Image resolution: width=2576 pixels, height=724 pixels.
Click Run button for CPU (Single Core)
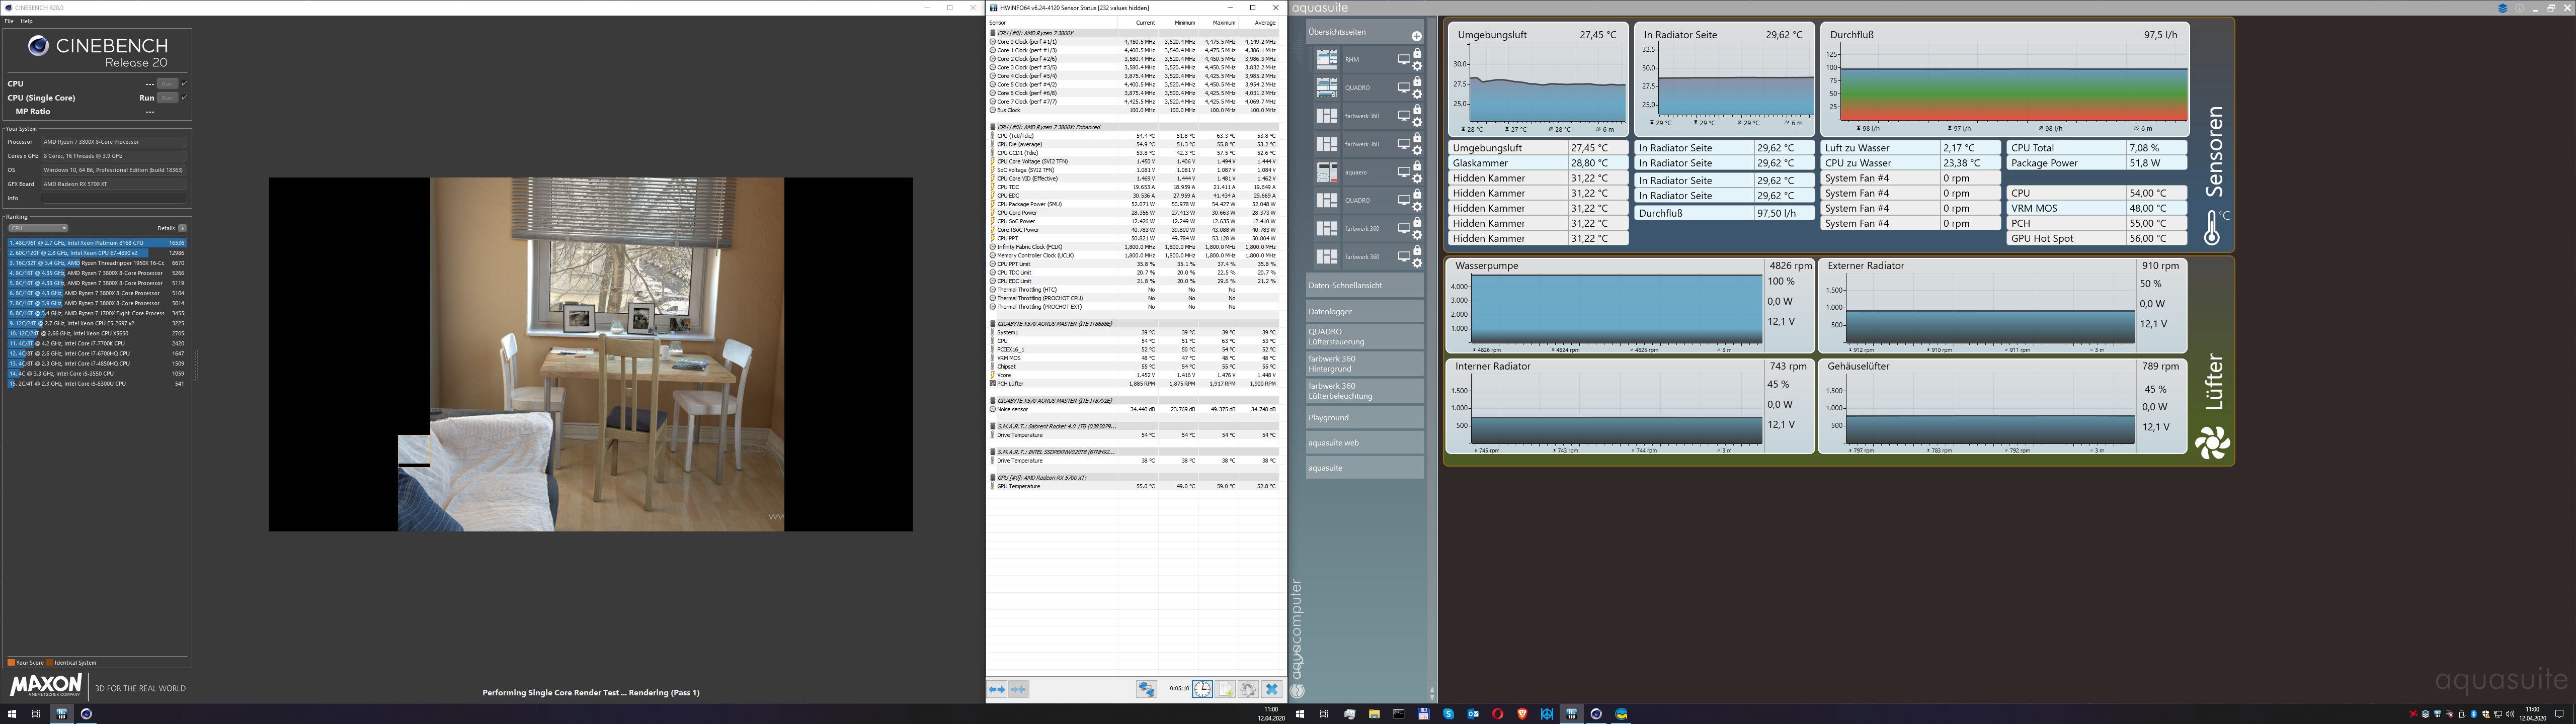(x=167, y=98)
